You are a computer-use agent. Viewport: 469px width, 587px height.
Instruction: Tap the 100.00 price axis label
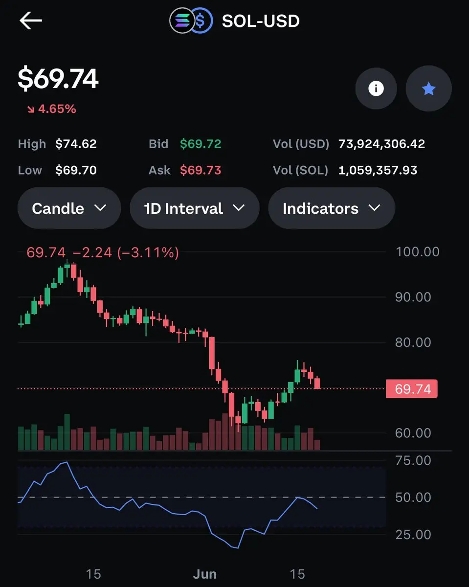pos(417,252)
